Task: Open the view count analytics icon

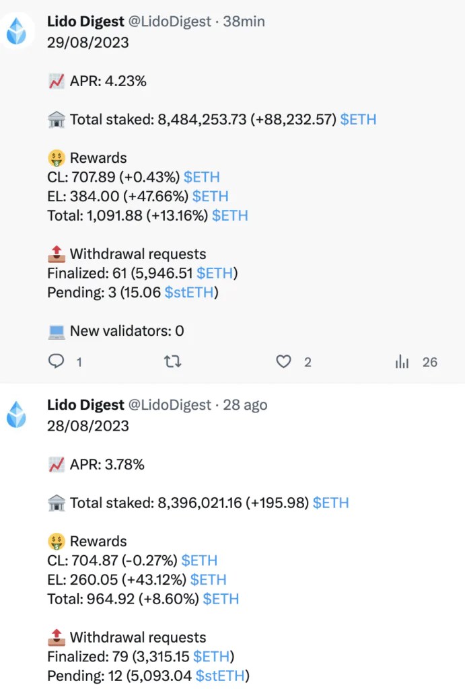Action: coord(402,361)
